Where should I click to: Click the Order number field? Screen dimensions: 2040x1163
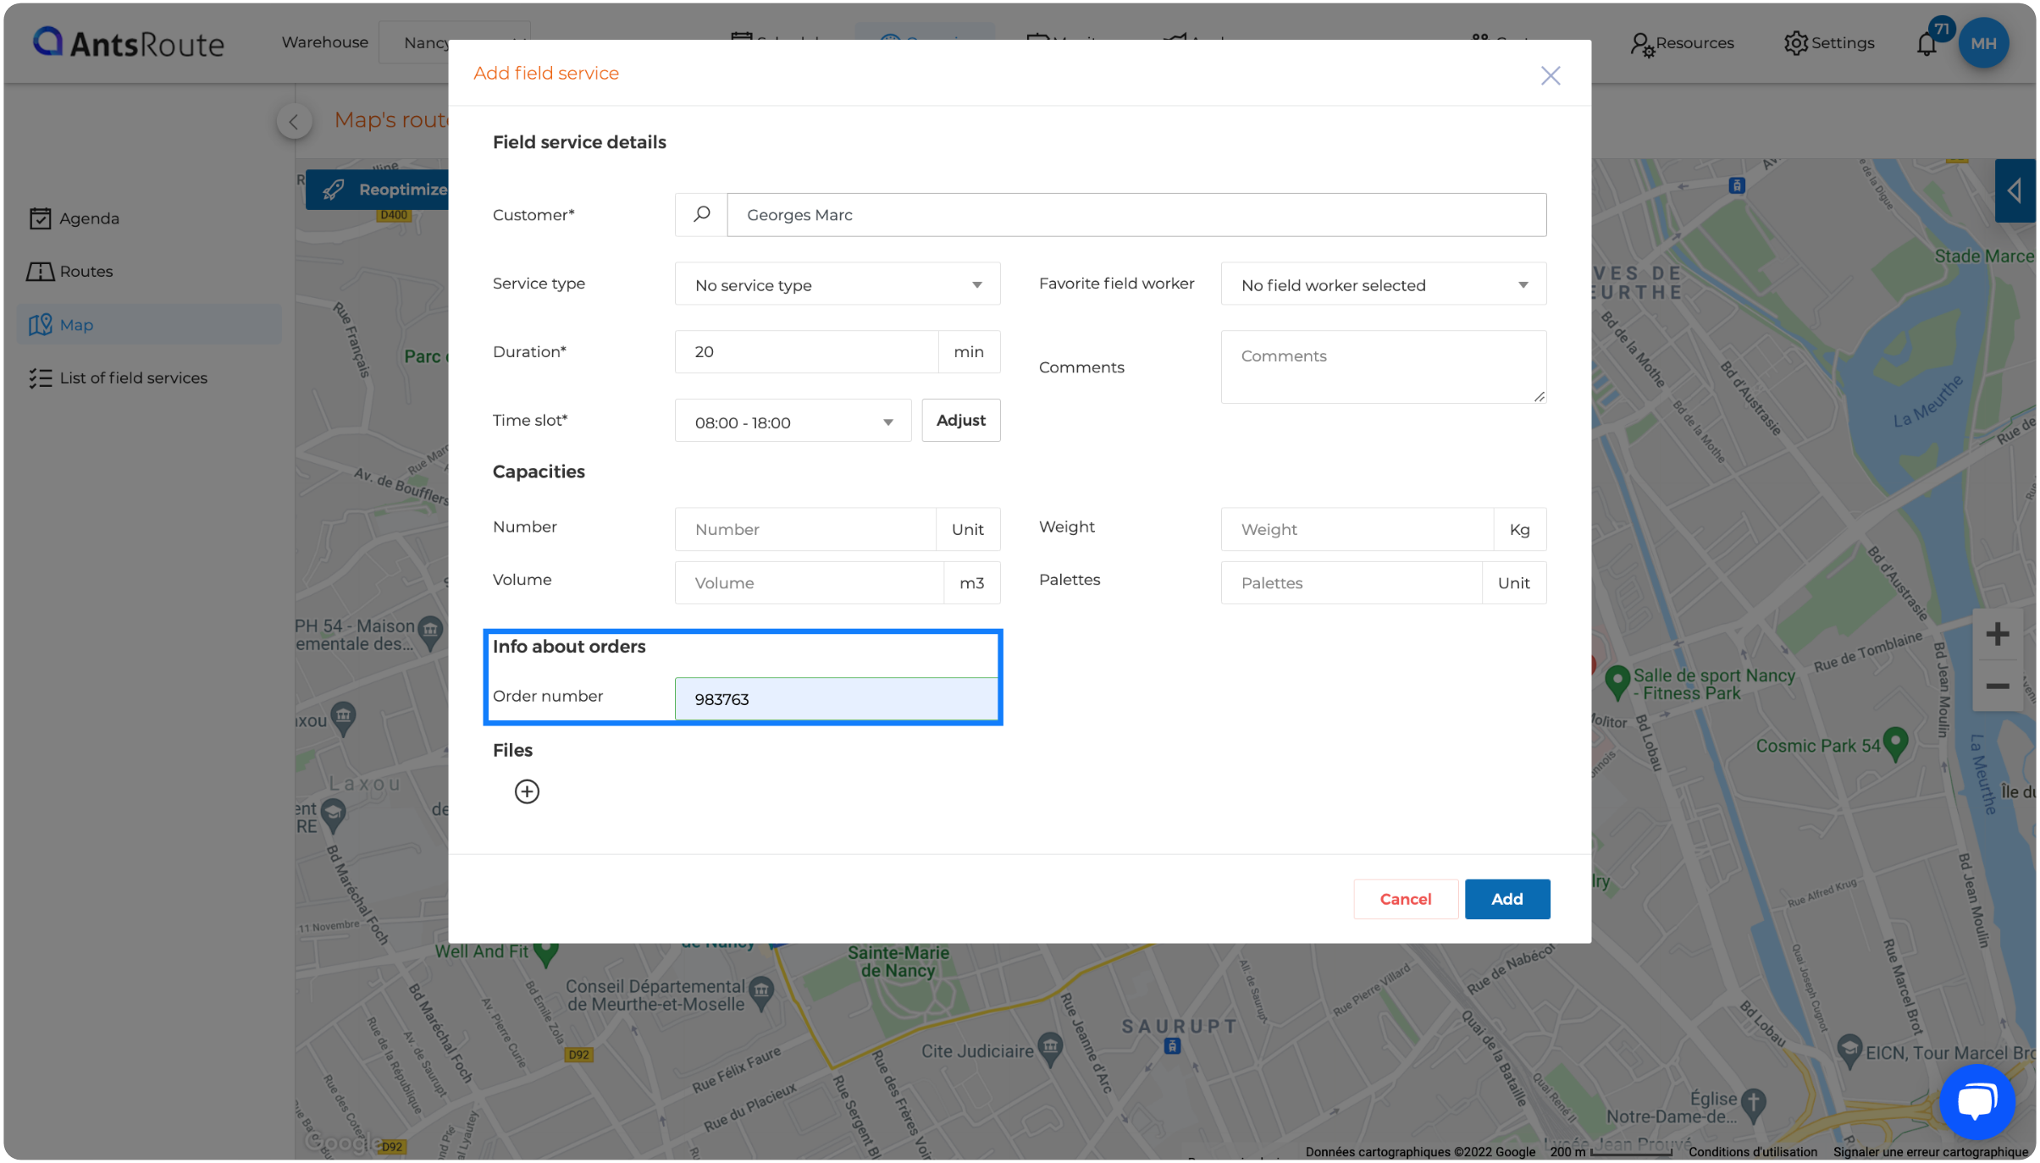[x=837, y=699]
